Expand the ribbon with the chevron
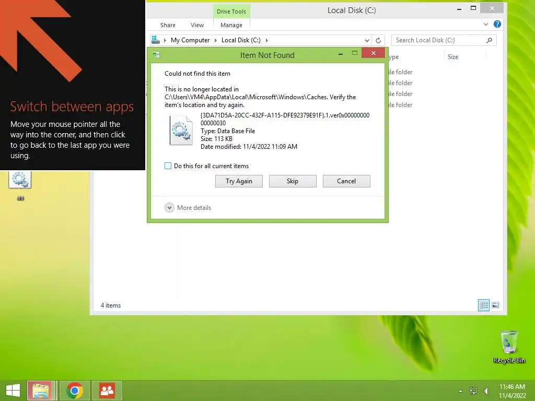 486,24
